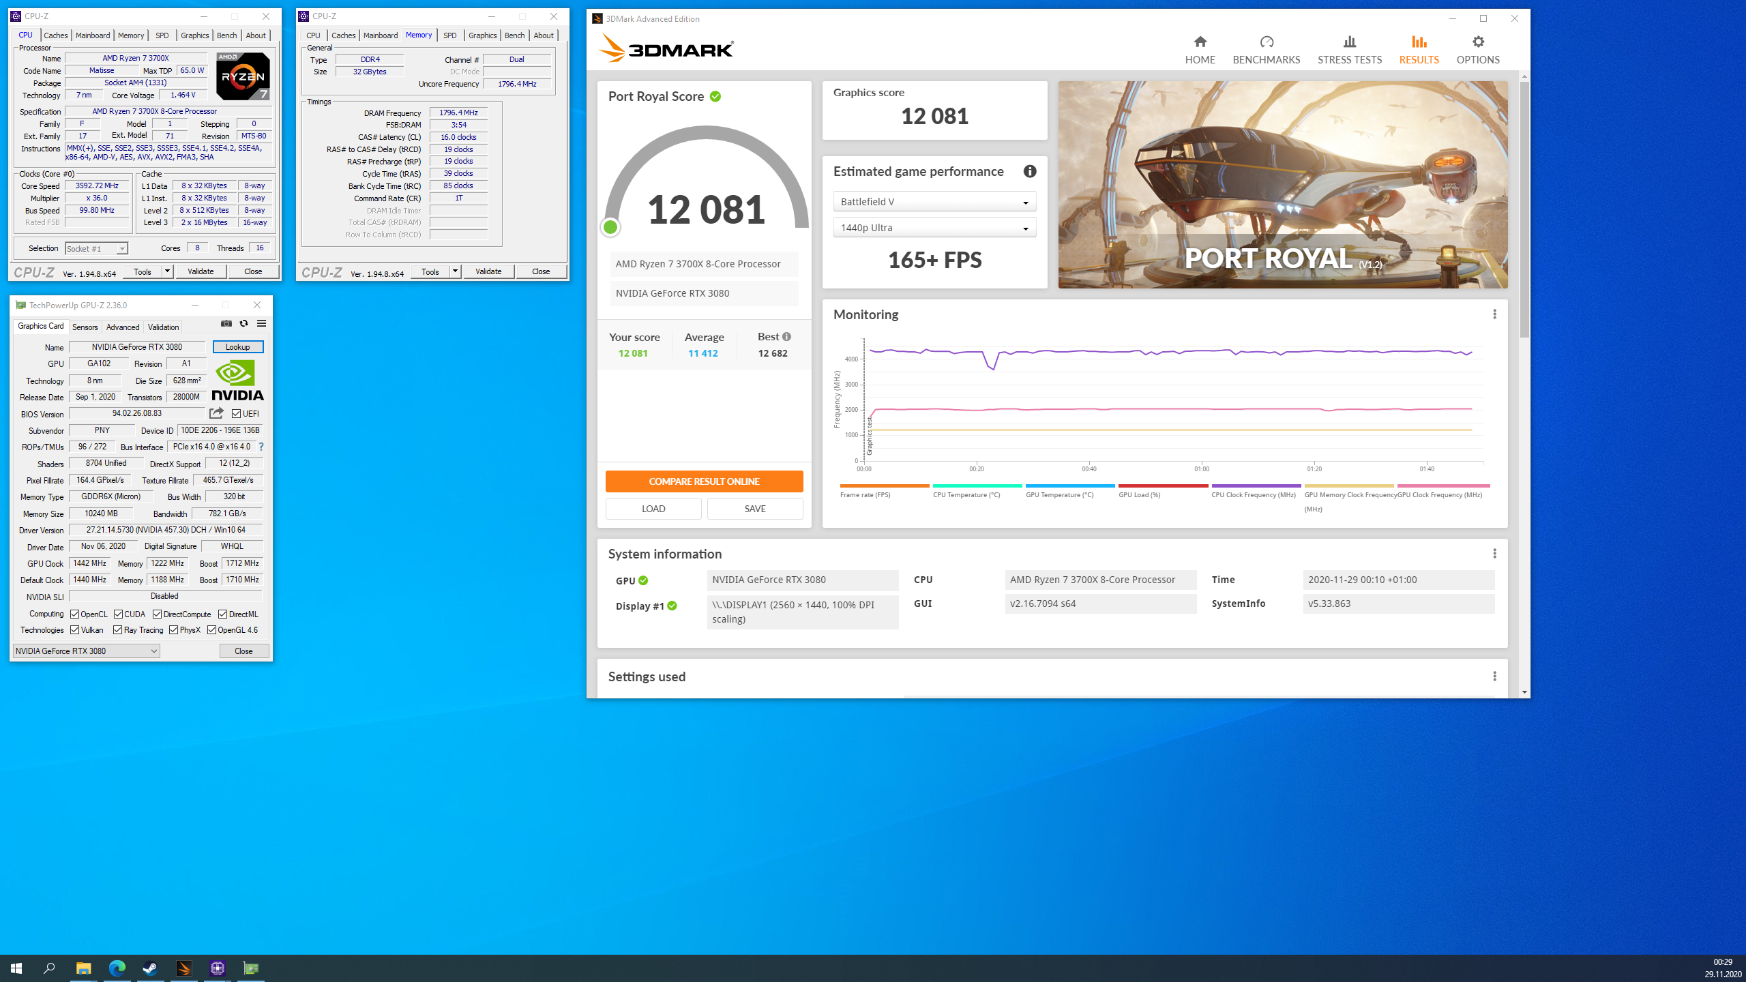
Task: Toggle the DirectML checkbox
Action: (223, 614)
